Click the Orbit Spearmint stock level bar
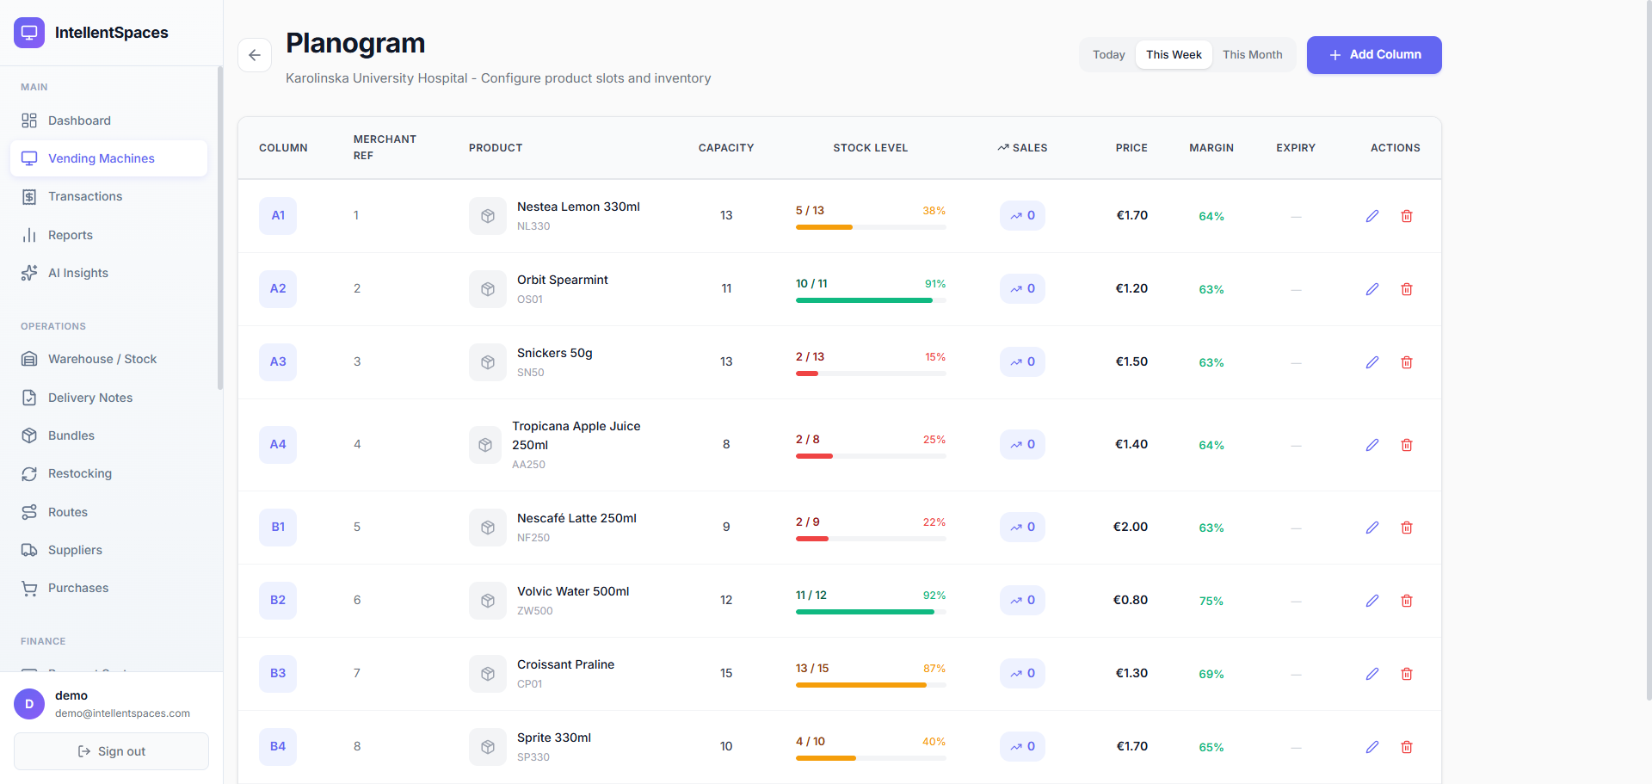Screen dimensions: 1652x784 [871, 300]
